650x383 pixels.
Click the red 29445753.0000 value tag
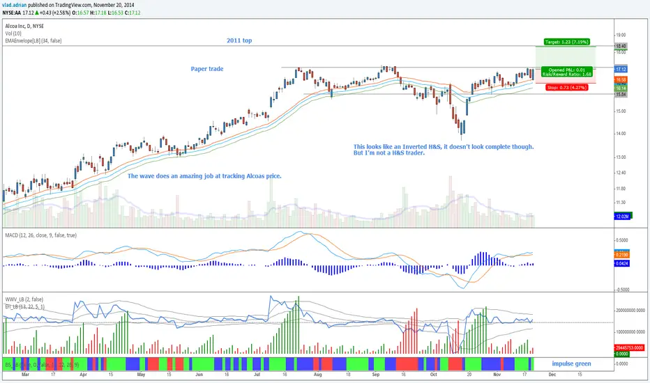[x=629, y=347]
